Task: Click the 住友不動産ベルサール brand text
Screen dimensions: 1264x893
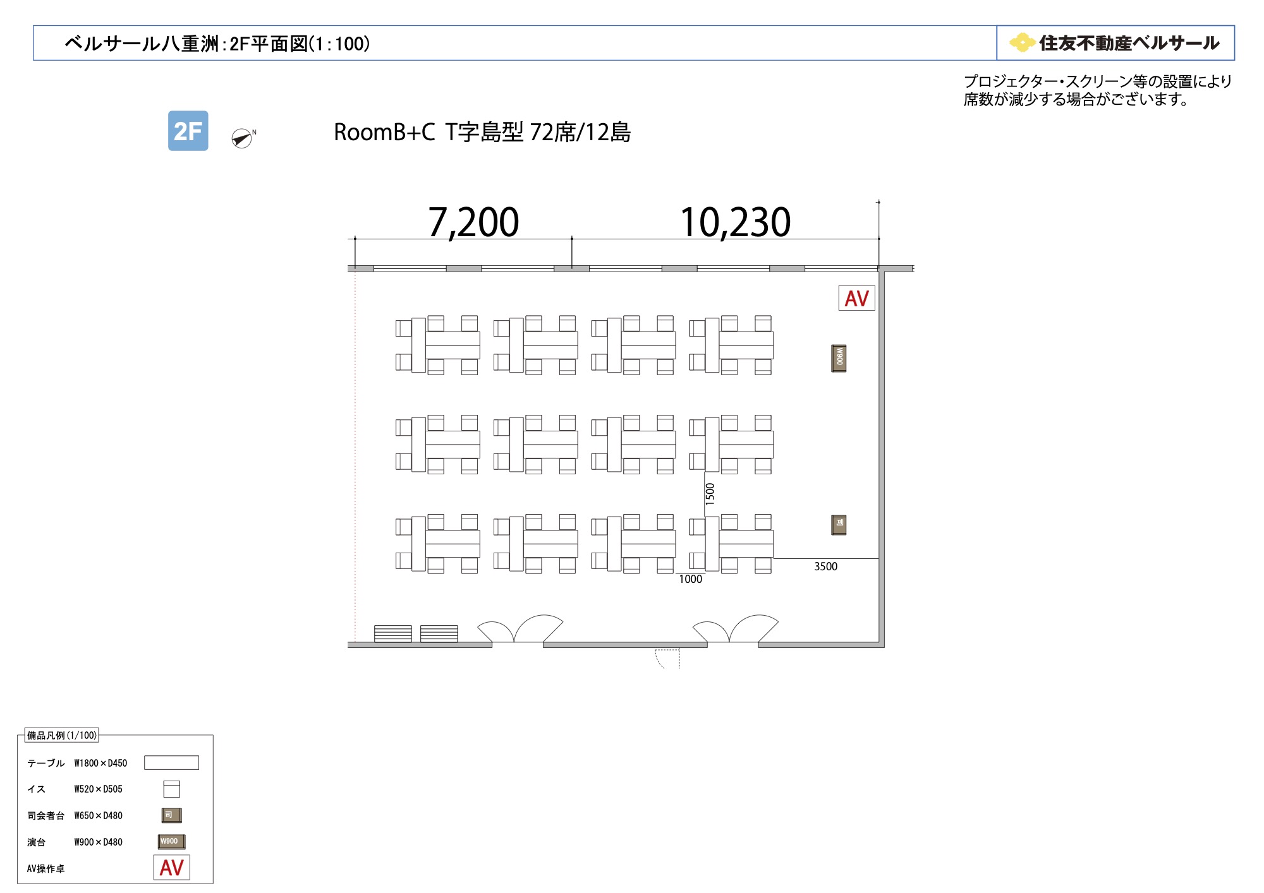Action: point(1129,43)
